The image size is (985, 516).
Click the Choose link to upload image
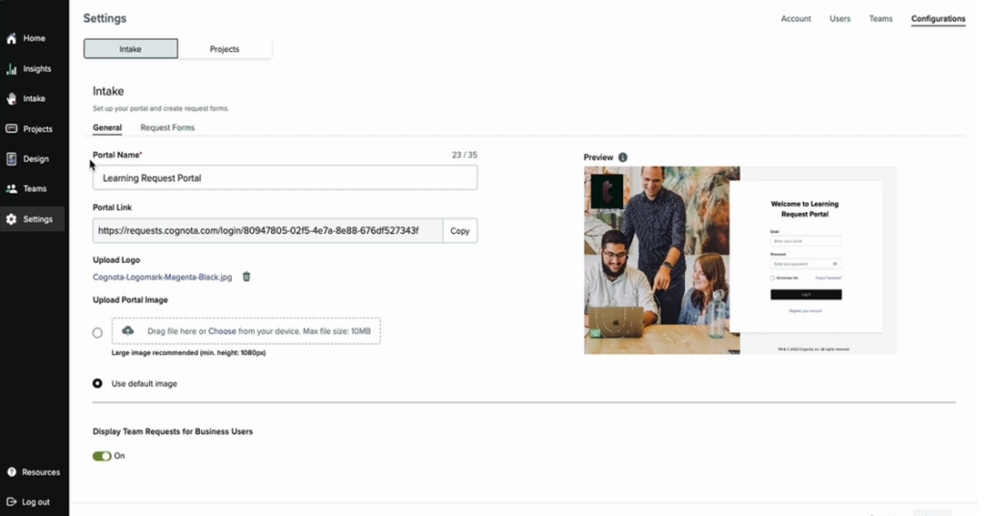pos(222,331)
